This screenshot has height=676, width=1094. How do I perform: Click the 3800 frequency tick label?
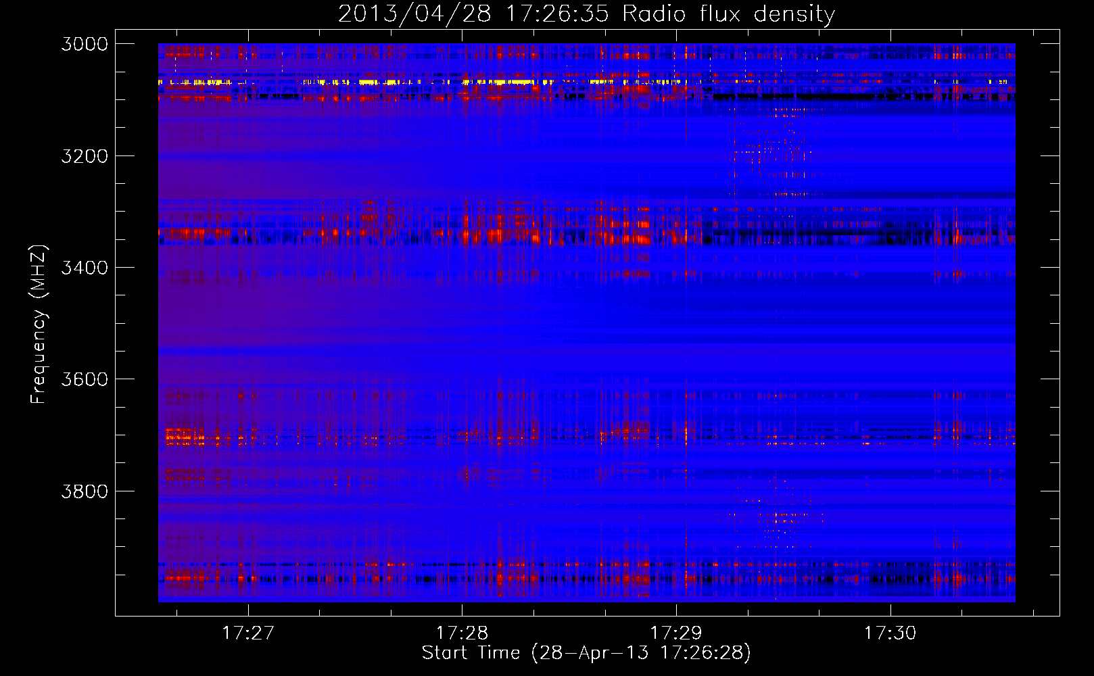85,491
